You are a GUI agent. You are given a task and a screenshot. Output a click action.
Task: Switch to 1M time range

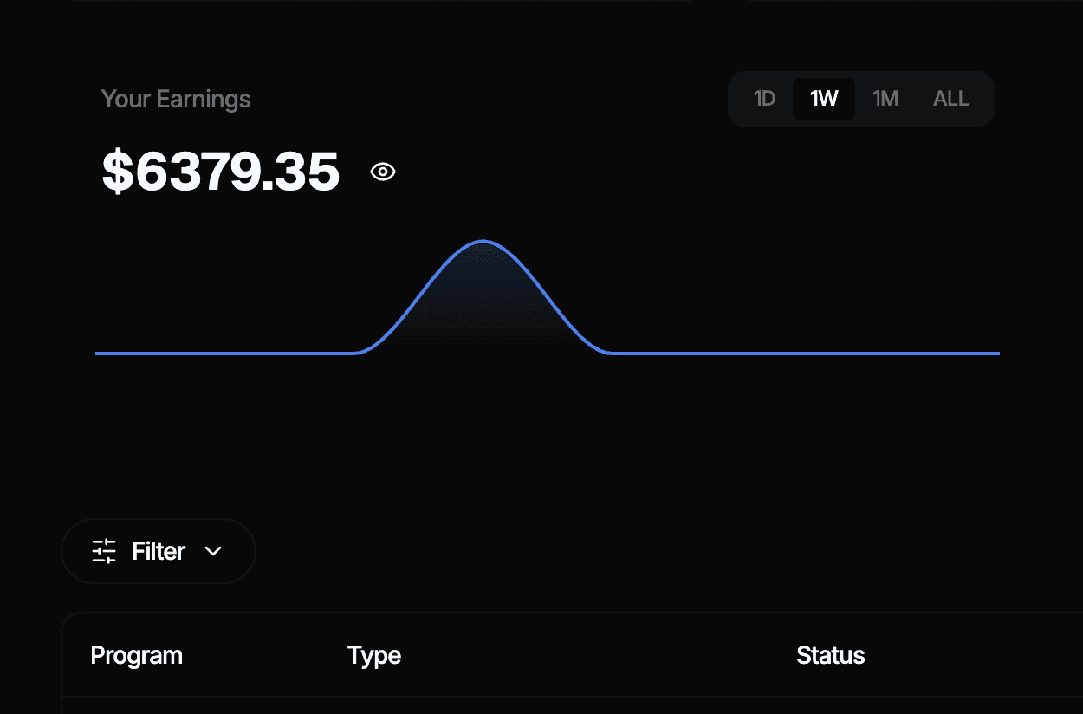tap(885, 99)
